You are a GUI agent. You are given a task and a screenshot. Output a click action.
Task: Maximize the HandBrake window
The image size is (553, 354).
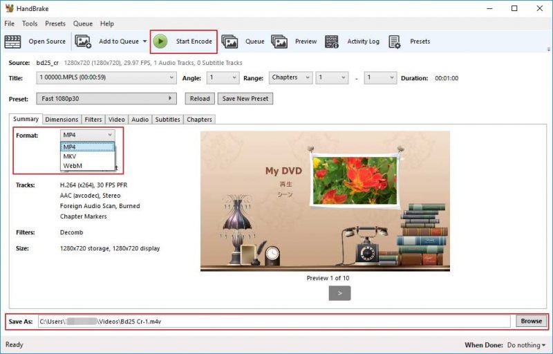[514, 8]
